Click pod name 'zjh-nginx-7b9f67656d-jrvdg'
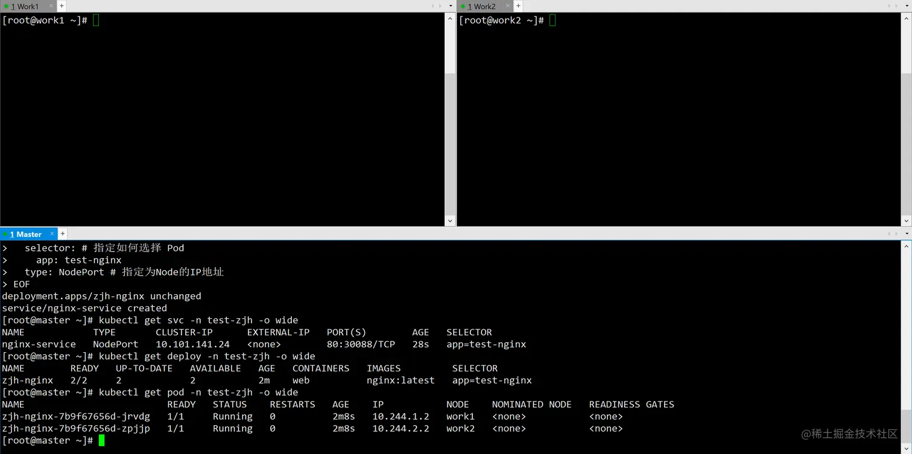This screenshot has height=454, width=912. click(76, 417)
